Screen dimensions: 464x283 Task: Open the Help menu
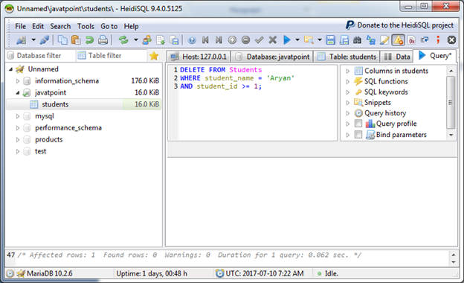click(131, 26)
